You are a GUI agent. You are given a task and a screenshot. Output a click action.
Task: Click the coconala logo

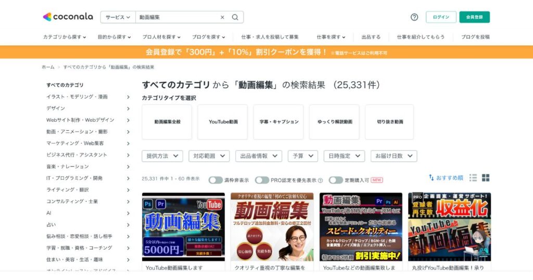click(x=68, y=17)
